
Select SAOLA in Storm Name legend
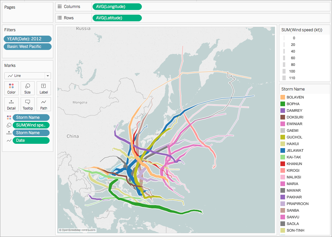(293, 224)
